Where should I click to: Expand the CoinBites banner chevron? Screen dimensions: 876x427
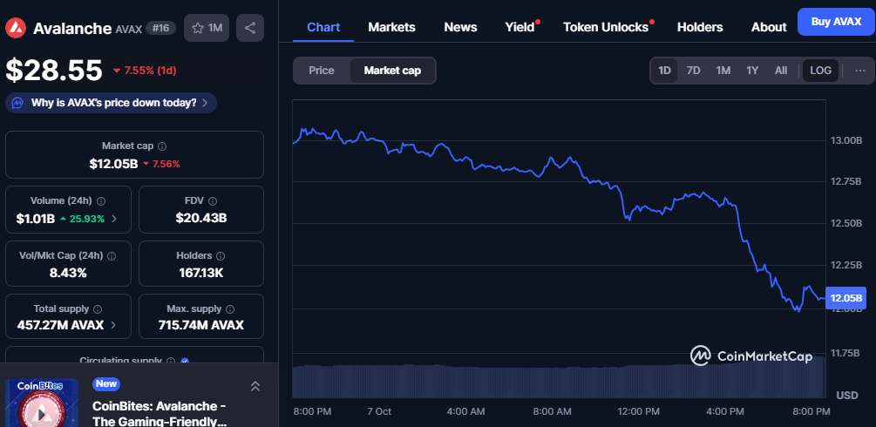pos(255,386)
